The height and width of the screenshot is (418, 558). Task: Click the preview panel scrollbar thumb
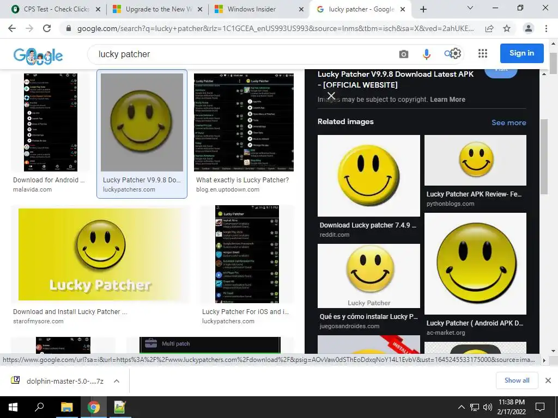544,156
